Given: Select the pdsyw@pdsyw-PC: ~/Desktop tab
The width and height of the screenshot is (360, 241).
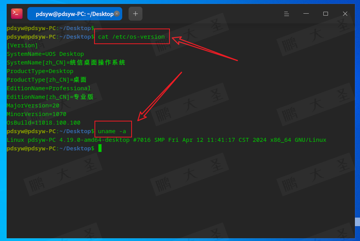Looking at the screenshot, I should [x=75, y=14].
